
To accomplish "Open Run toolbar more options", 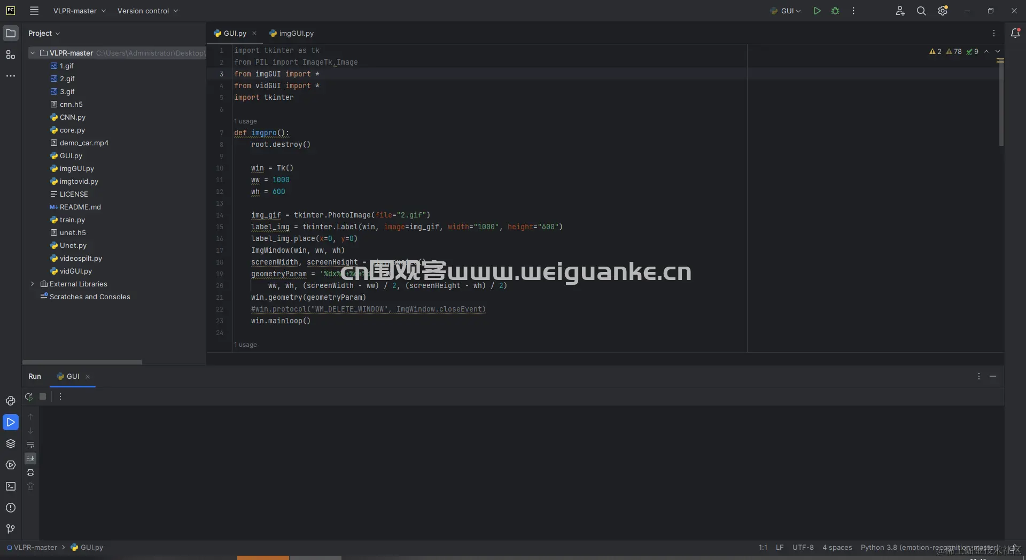I will pyautogui.click(x=60, y=396).
